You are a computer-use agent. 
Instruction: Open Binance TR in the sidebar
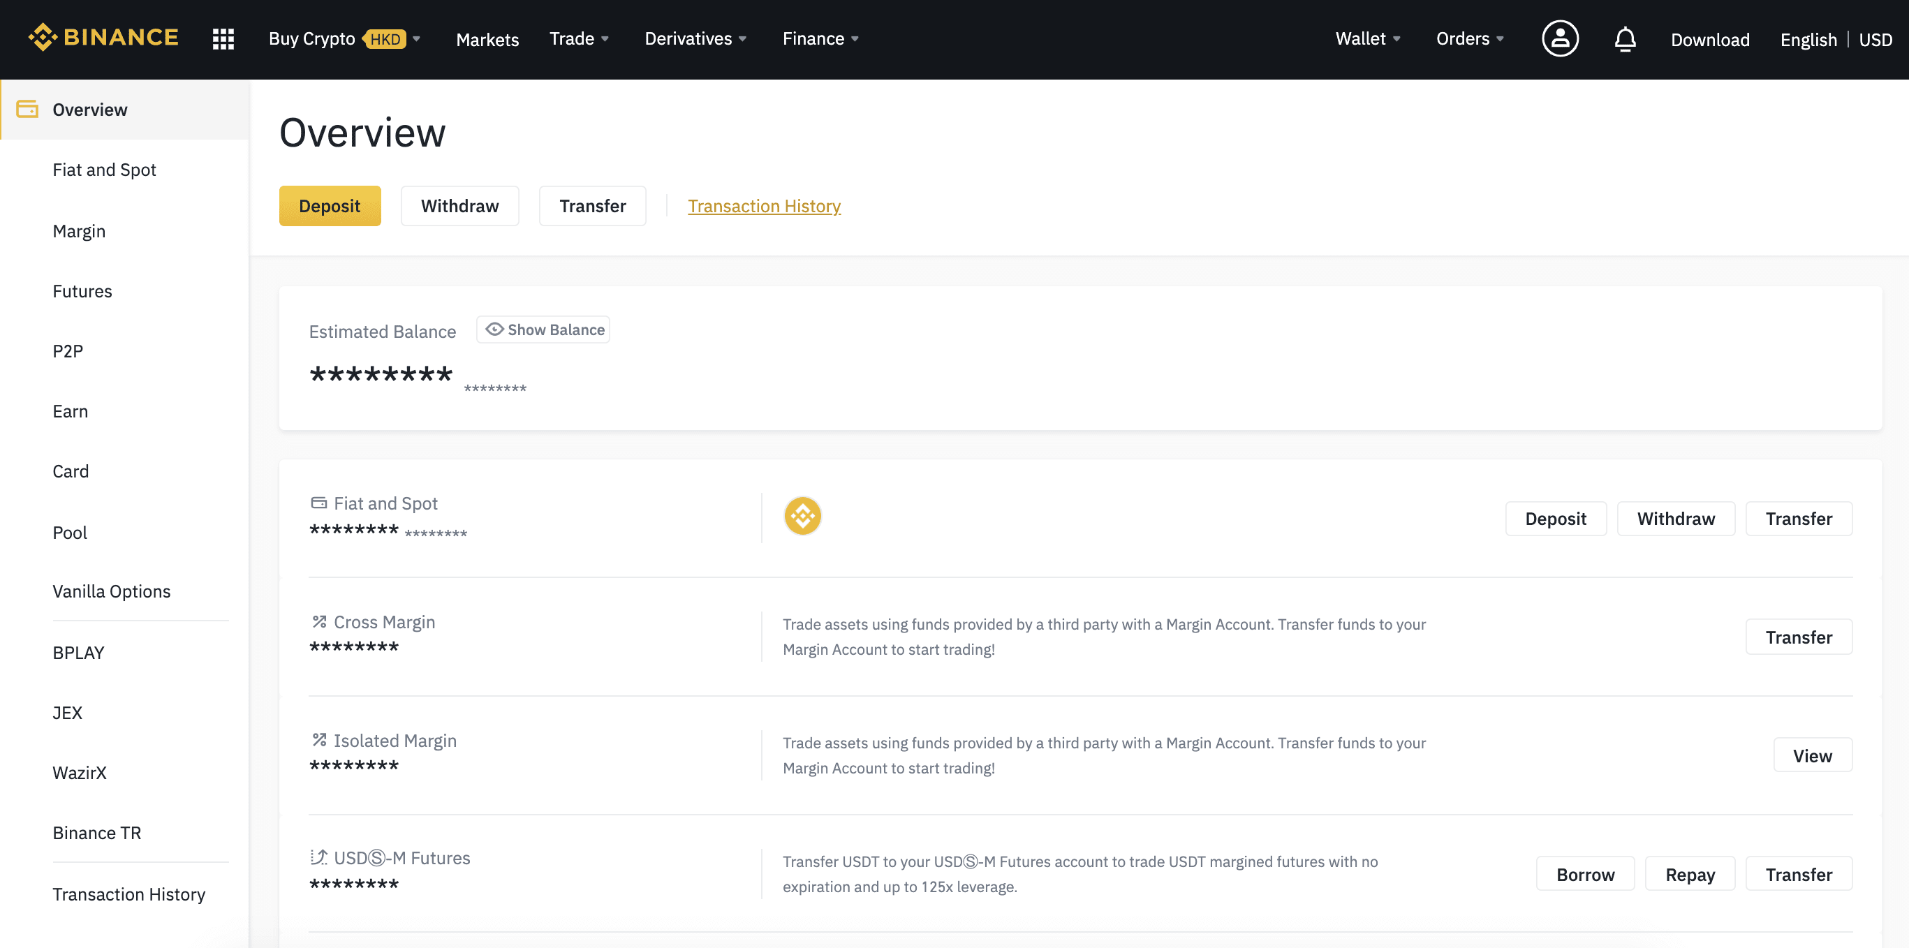[97, 832]
